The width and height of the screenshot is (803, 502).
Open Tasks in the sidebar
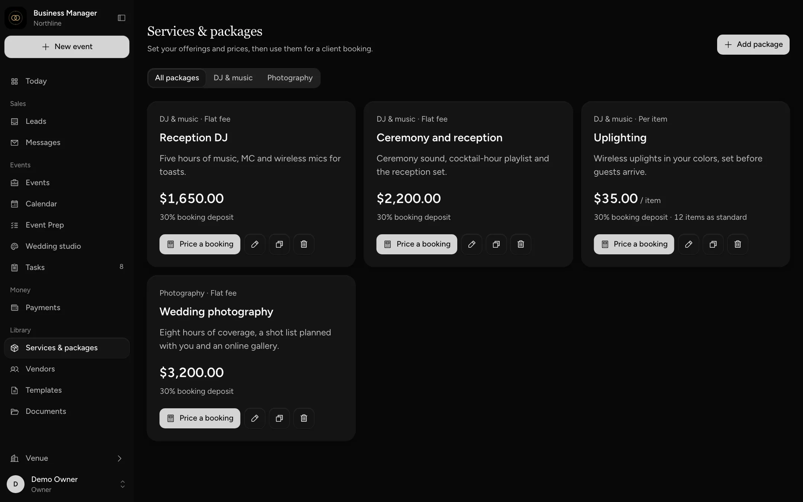[x=67, y=267]
